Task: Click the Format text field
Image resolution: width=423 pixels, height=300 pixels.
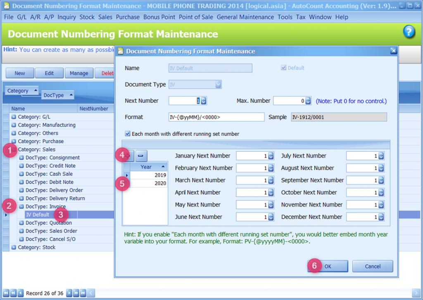Action: [x=216, y=117]
